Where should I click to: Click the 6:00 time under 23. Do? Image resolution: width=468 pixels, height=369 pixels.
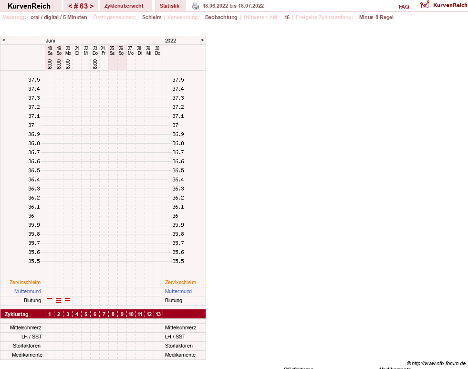(x=95, y=64)
